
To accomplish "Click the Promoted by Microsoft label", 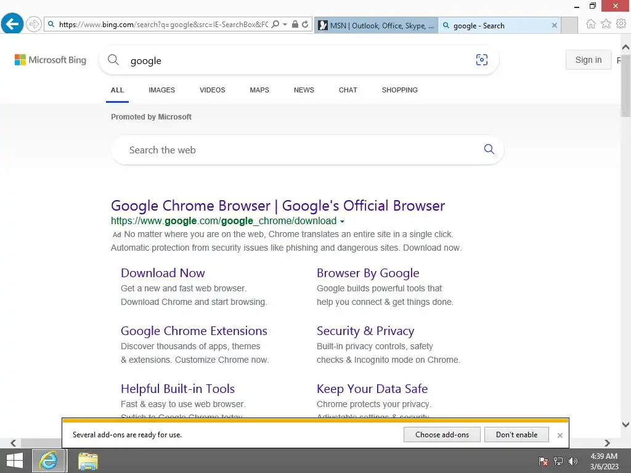I will click(x=151, y=117).
